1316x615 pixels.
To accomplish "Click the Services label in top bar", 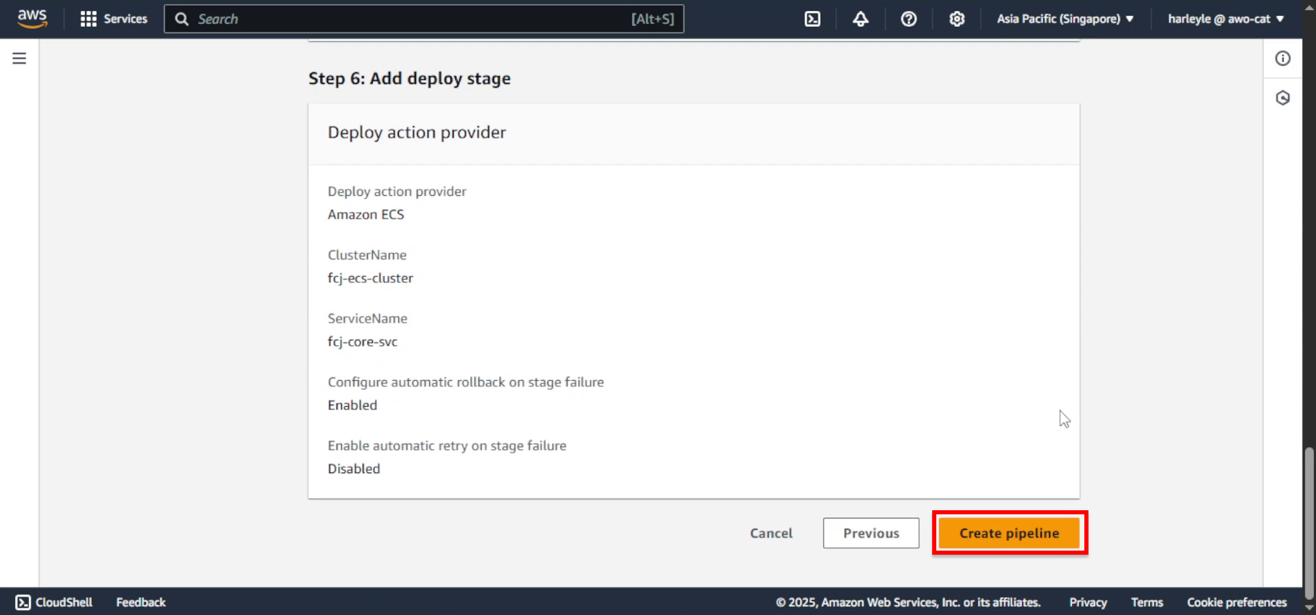I will pos(125,19).
